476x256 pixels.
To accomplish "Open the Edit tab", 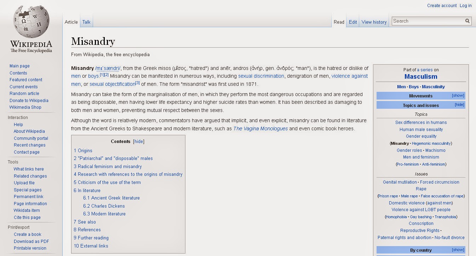I will (353, 22).
